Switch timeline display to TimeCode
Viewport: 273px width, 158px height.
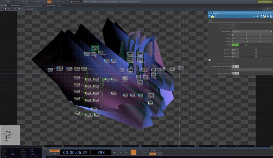[x=55, y=151]
